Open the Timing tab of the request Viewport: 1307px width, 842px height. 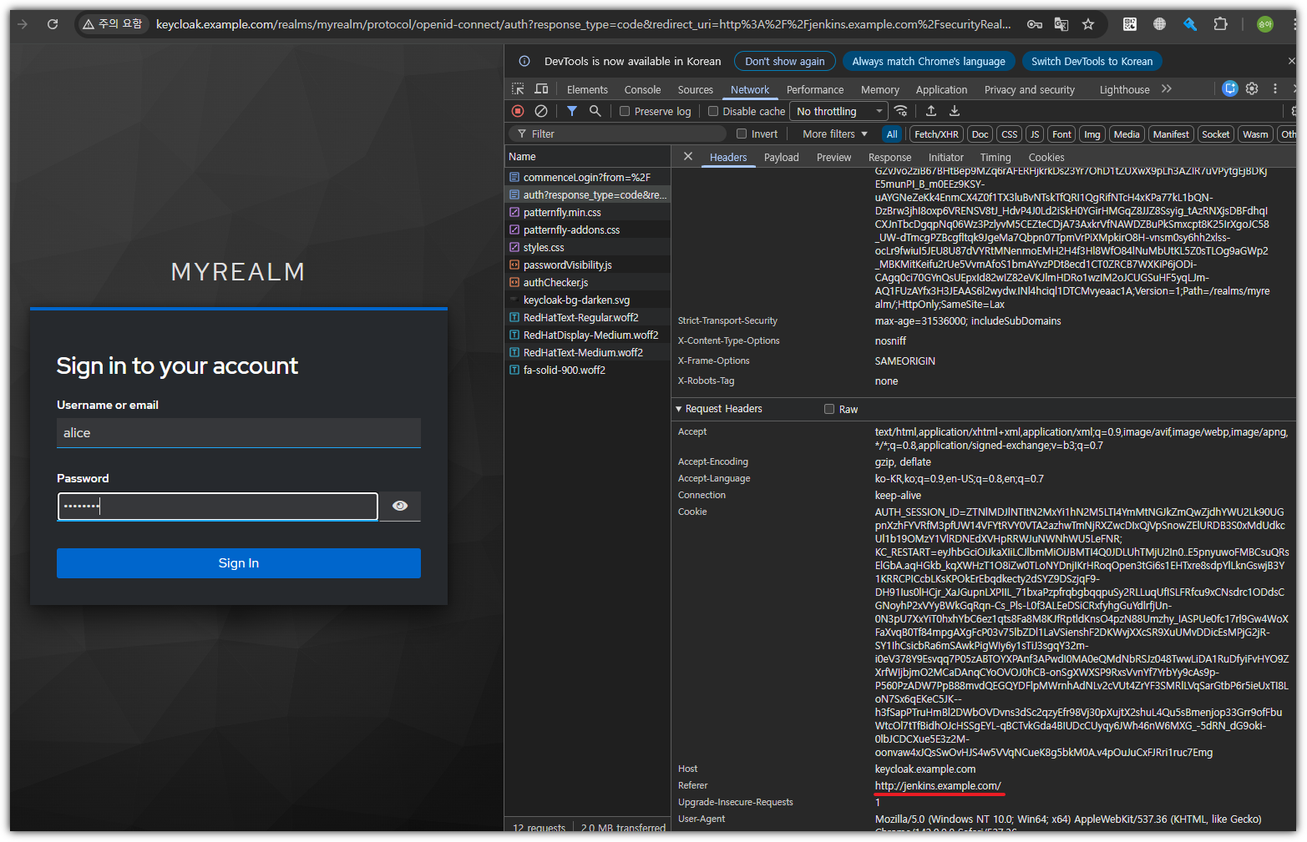(995, 157)
